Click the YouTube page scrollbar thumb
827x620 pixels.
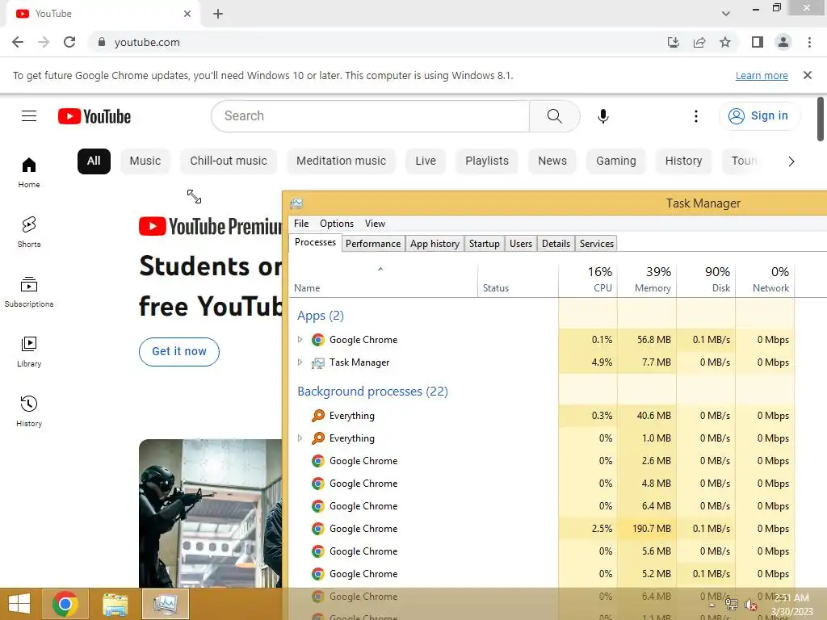tap(821, 119)
